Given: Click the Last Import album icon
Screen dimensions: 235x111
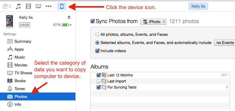Looking at the screenshot, I should point(104,81).
